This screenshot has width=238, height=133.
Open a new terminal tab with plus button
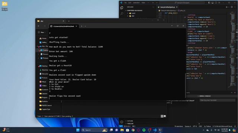tap(82, 26)
